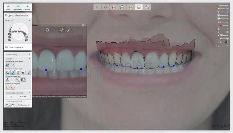The image size is (233, 133).
Task: Open the second workflow step in top toolbar
Action: pos(105,7)
